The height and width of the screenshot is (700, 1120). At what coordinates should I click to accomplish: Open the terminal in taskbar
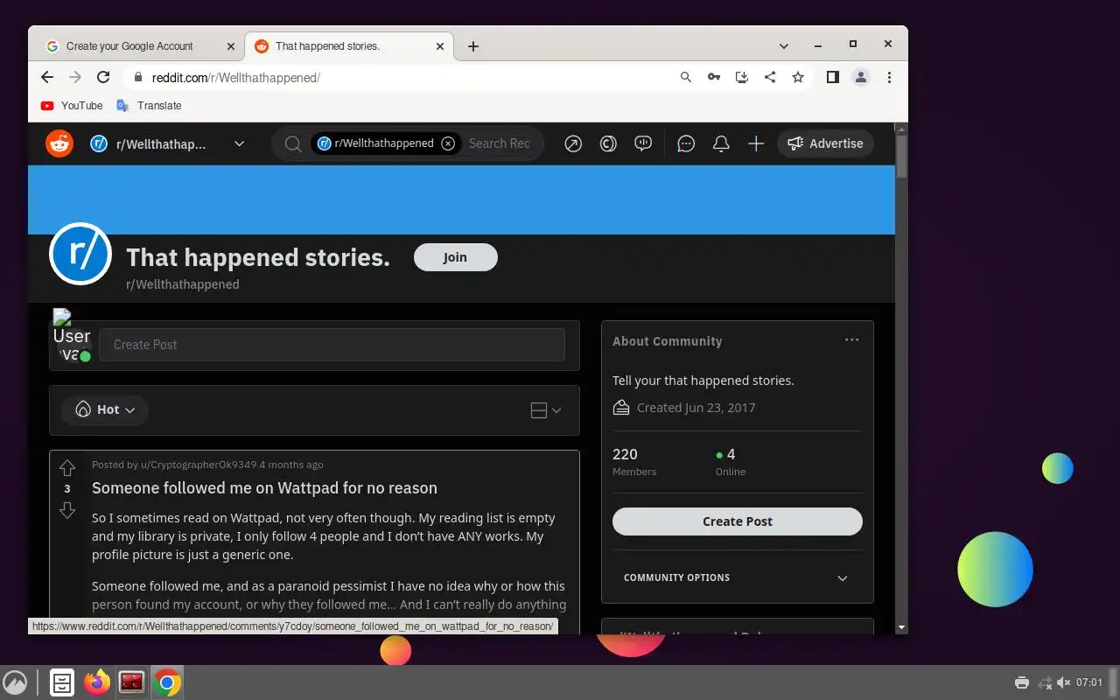pyautogui.click(x=132, y=682)
